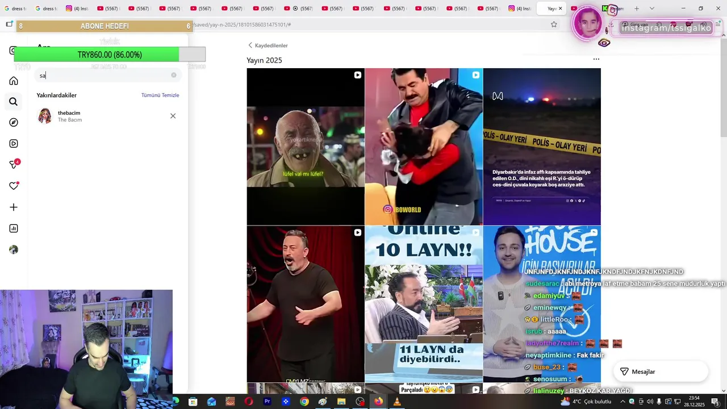Screen dimensions: 727x409
Task: Open a new browser tab
Action: pyautogui.click(x=636, y=9)
